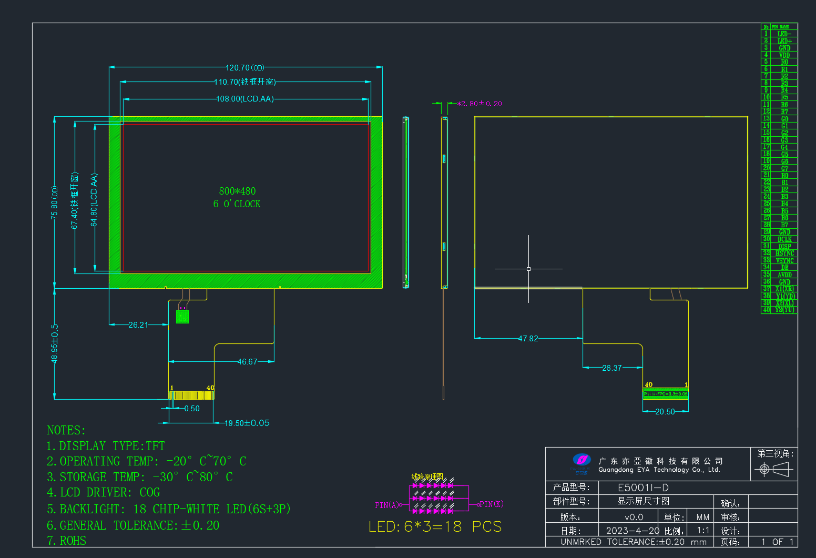Screen dimensions: 816x558
Task: Select the page count 1 OF 1
Action: click(x=777, y=542)
